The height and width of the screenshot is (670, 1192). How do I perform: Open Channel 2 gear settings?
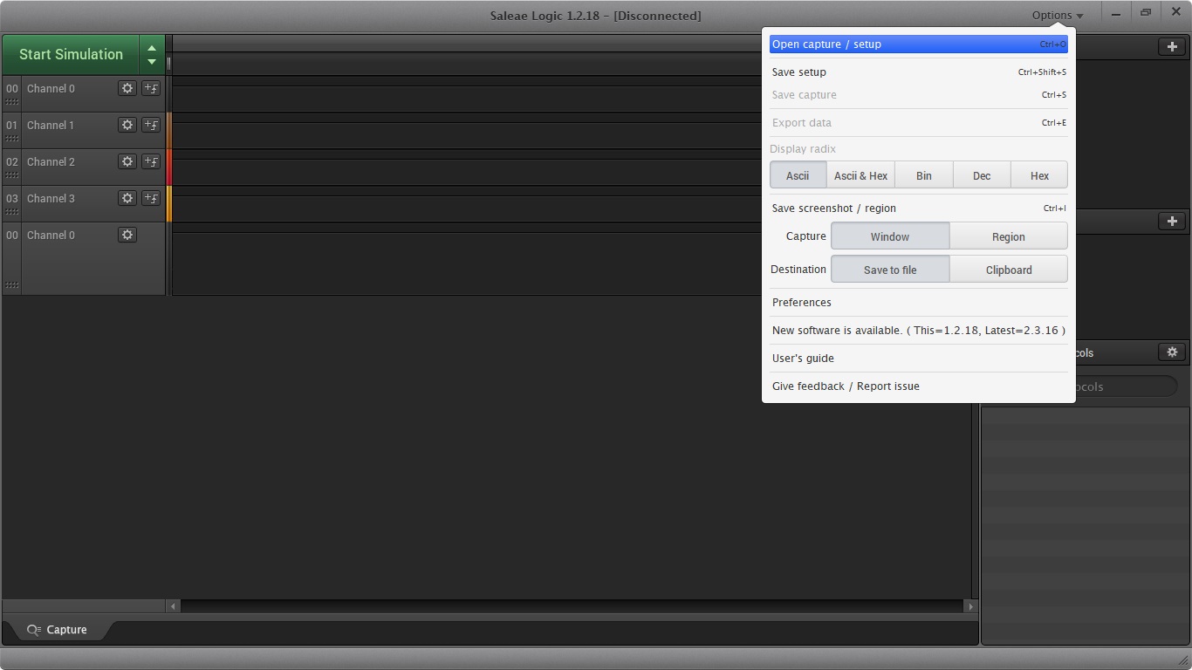(x=127, y=161)
